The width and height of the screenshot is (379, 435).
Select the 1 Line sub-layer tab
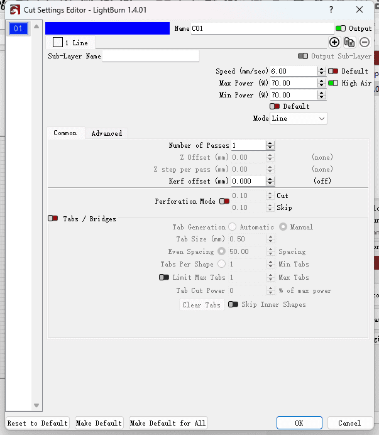pos(70,43)
